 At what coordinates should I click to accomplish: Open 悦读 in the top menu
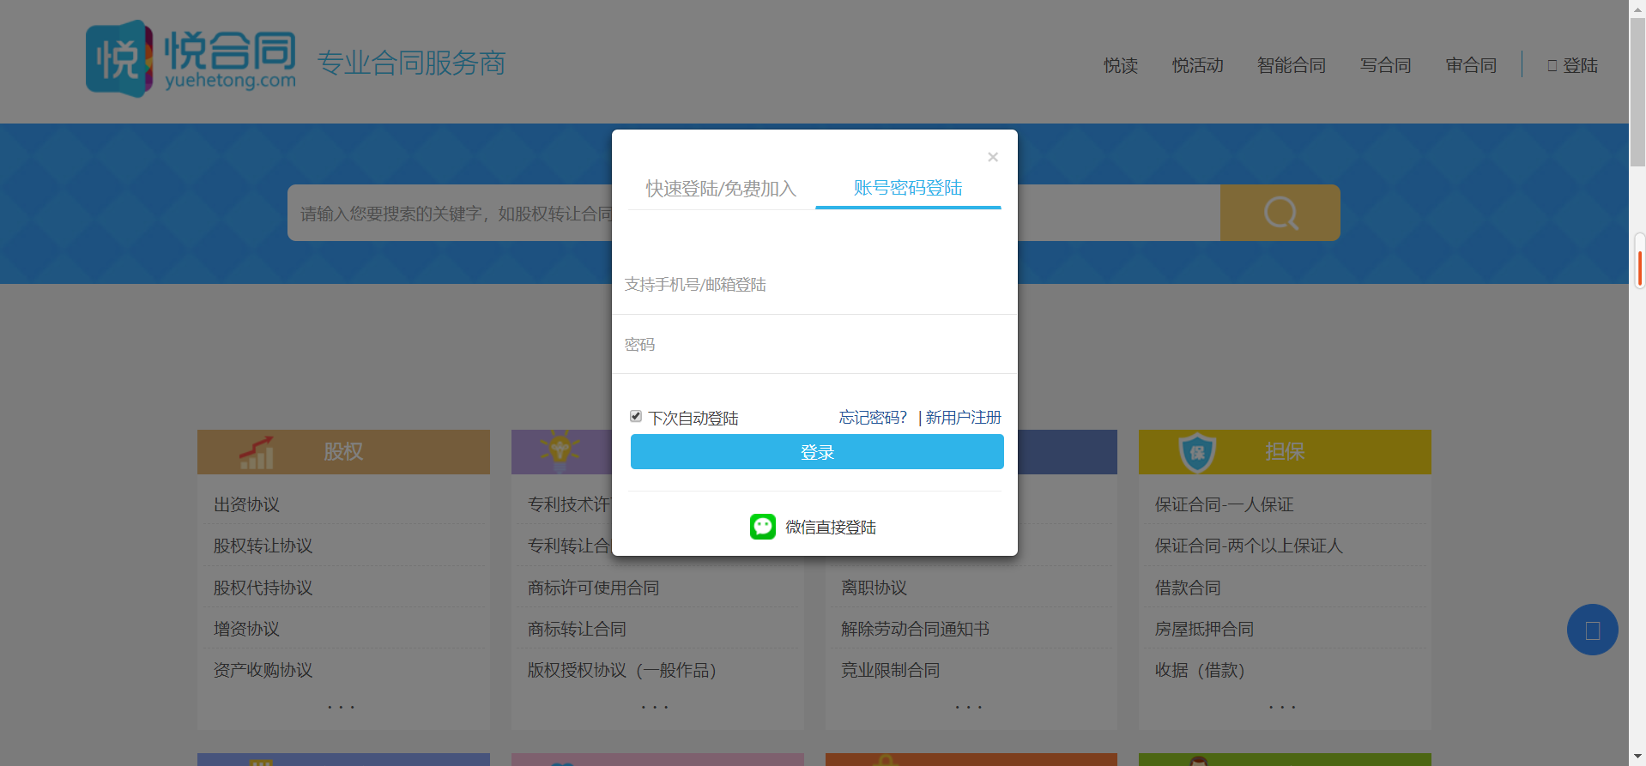1121,65
